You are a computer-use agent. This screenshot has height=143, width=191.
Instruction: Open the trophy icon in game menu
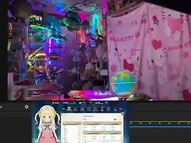coord(102,109)
